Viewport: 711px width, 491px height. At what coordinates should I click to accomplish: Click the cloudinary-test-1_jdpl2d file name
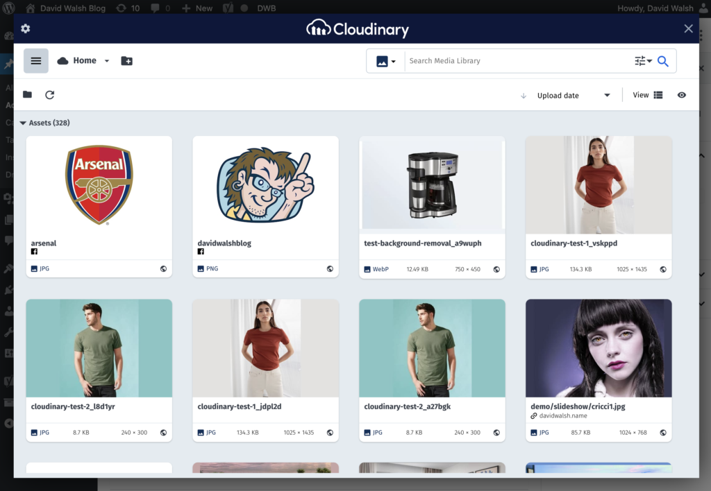240,406
